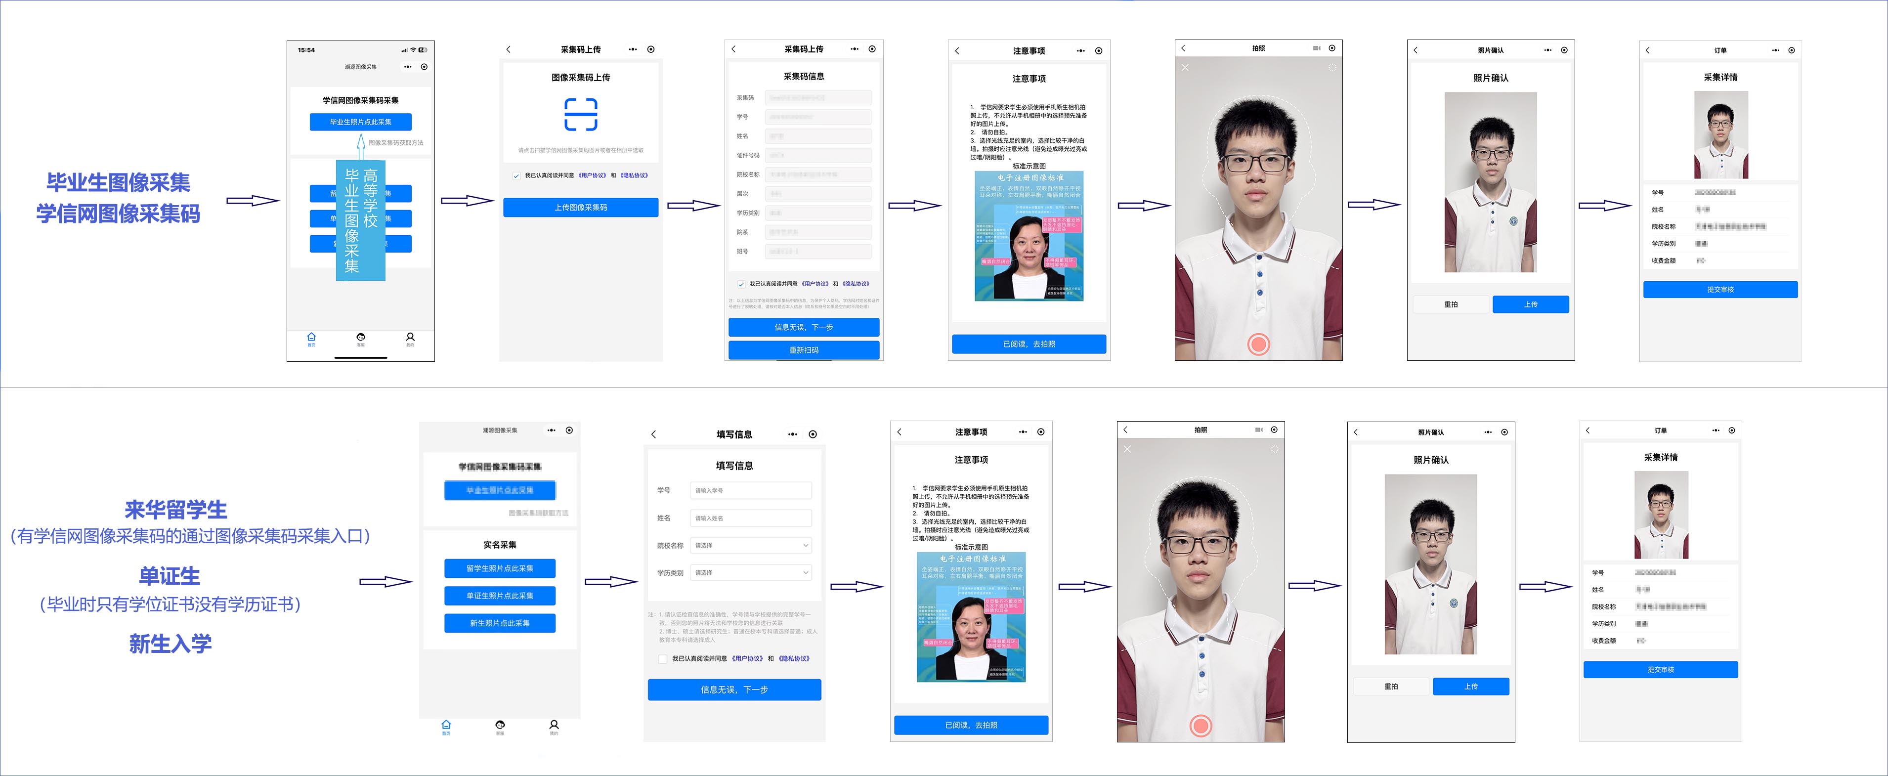Click the 请输入学号 input field
Screen dimensions: 1888x776
[x=751, y=490]
